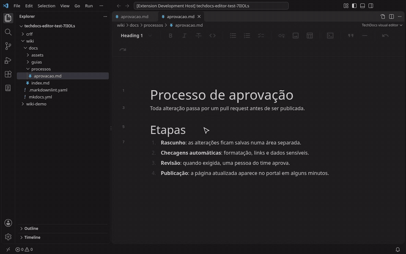Viewport: 406px width, 254px height.
Task: Click the open changes icon in the tab bar
Action: coord(383,17)
